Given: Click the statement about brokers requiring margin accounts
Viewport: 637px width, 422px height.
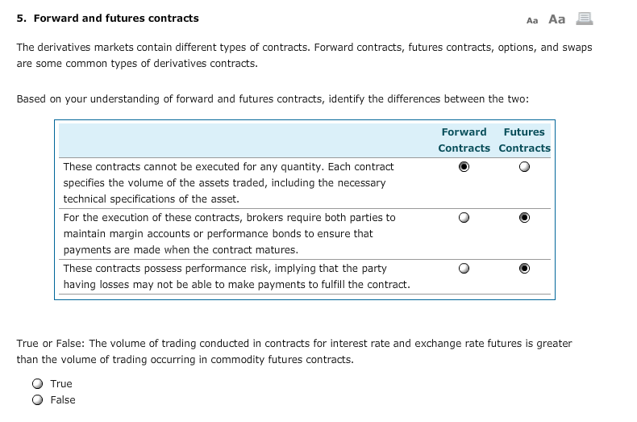Looking at the screenshot, I should coord(229,234).
